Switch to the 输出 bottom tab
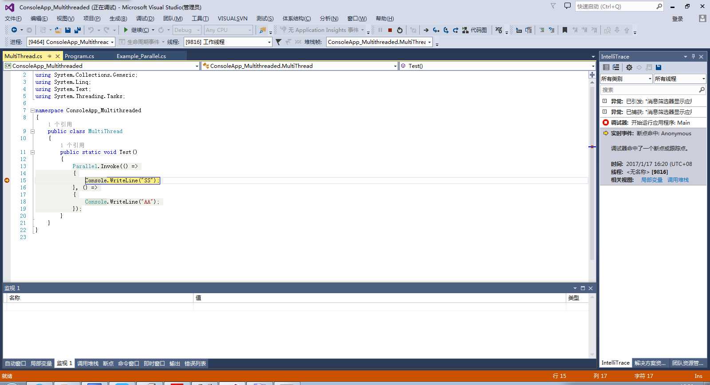The width and height of the screenshot is (710, 385). coord(175,364)
